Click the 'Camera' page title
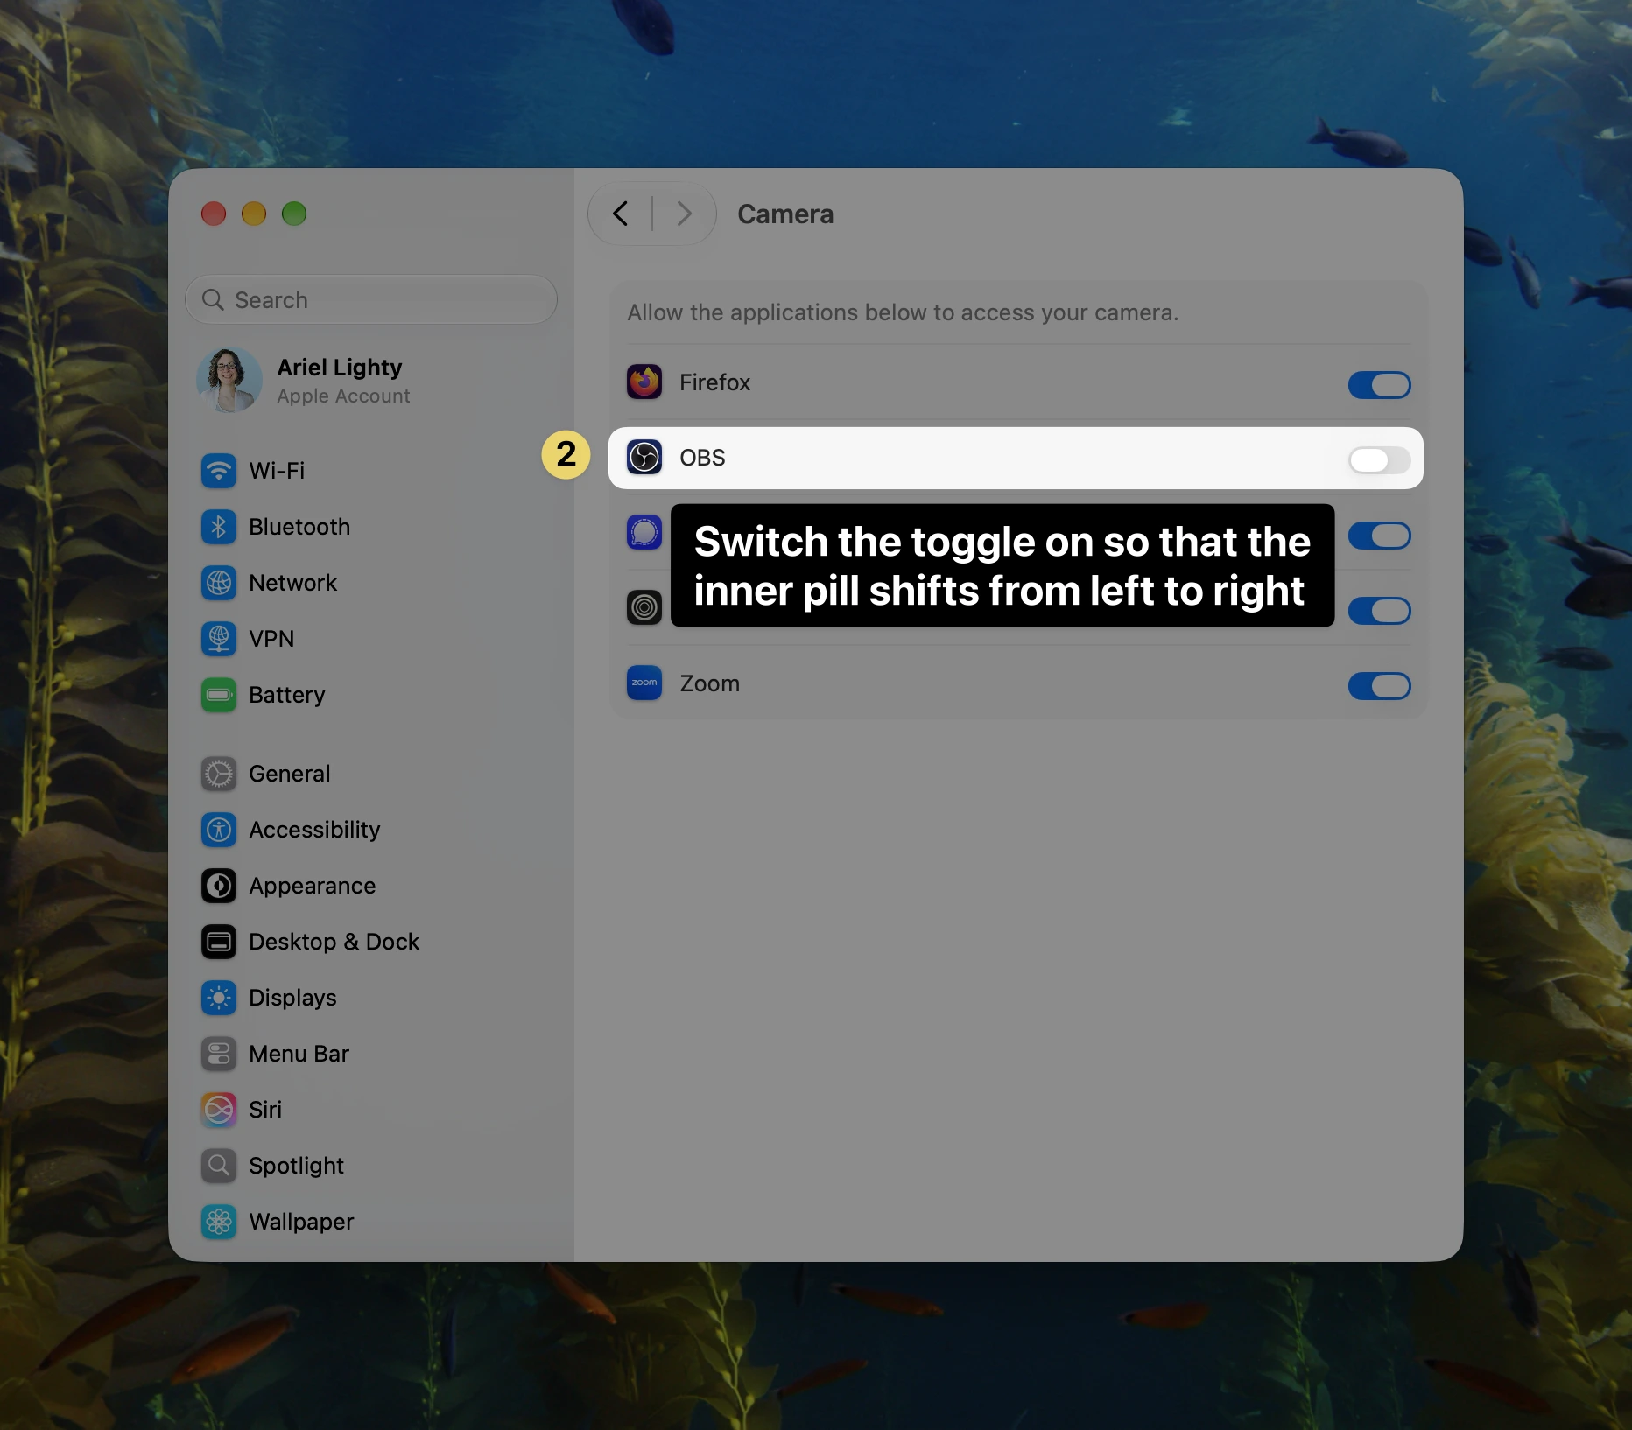 click(x=785, y=214)
